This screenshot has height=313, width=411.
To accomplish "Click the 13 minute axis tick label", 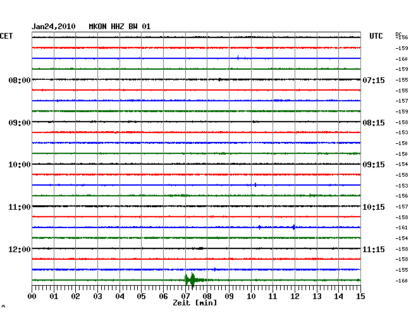I will [x=317, y=296].
